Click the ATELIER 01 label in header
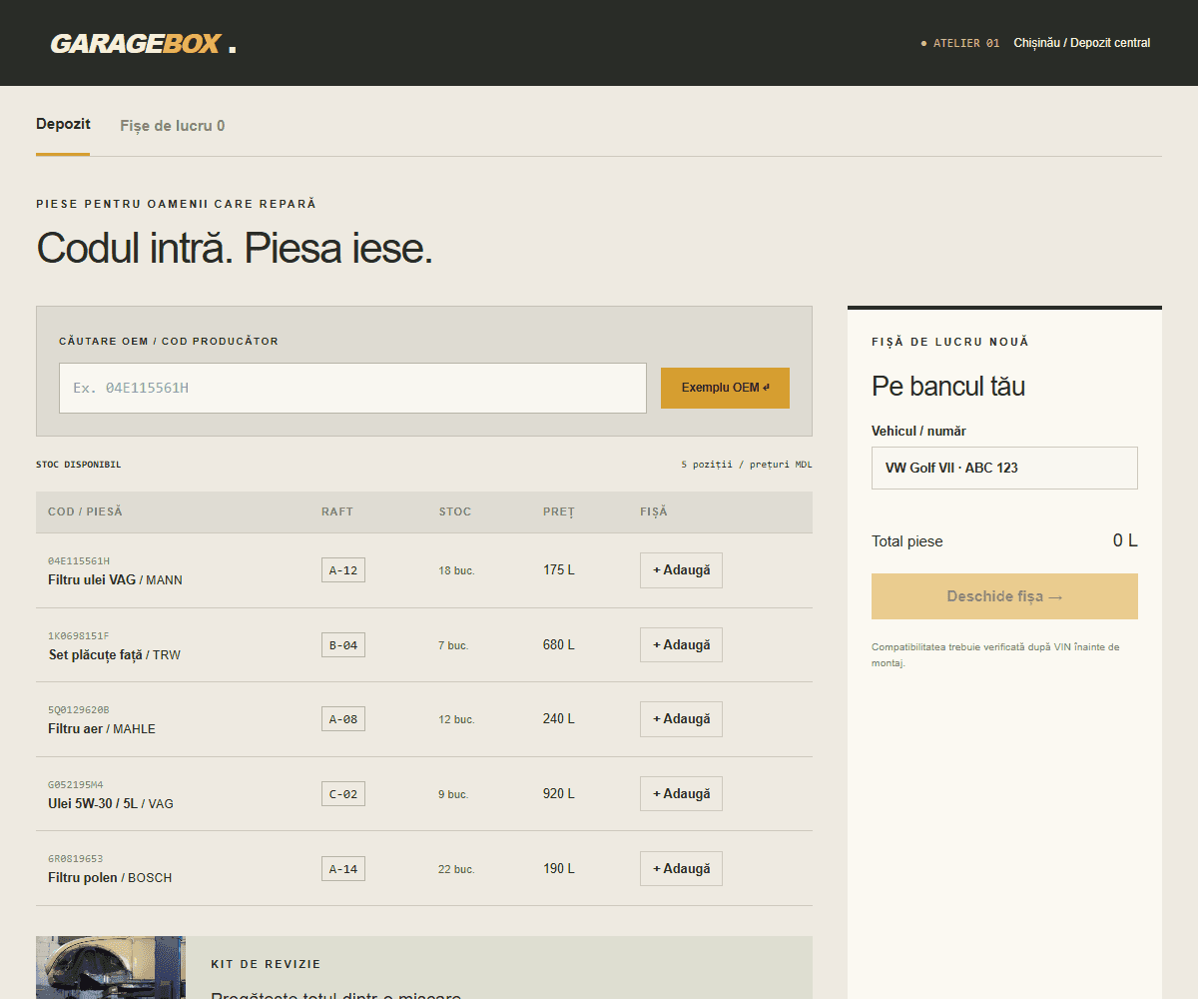Viewport: 1198px width, 999px height. tap(966, 43)
